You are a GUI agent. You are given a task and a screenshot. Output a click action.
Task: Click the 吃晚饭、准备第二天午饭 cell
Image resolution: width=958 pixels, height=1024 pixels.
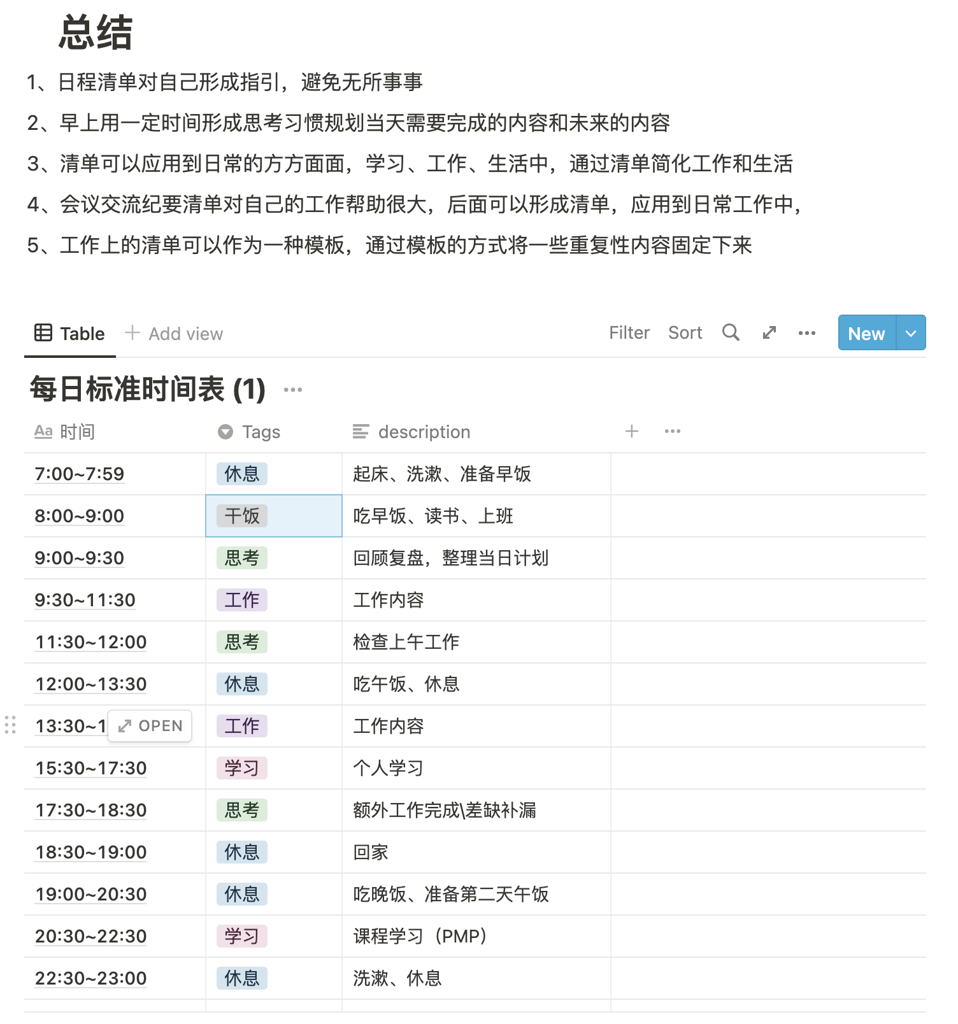(x=476, y=894)
